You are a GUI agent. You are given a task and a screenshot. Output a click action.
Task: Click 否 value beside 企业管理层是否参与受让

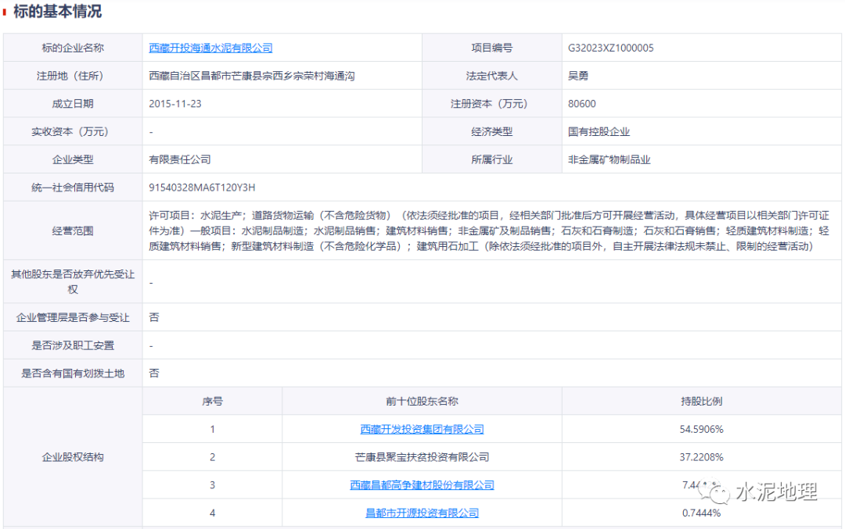coord(154,317)
